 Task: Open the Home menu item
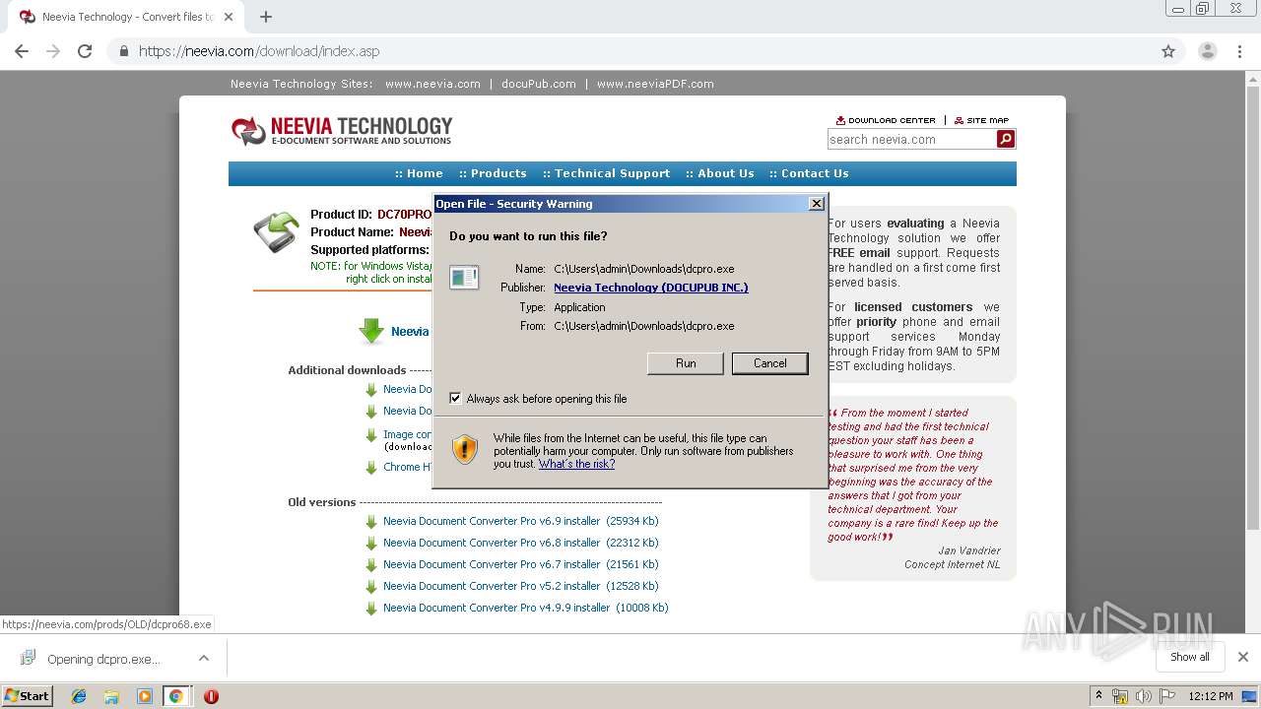pyautogui.click(x=419, y=173)
